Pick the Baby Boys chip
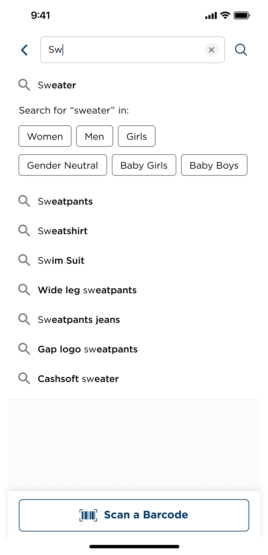Screen dimensions: 268x555 214,165
